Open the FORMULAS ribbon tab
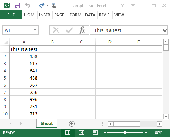 click(x=75, y=15)
